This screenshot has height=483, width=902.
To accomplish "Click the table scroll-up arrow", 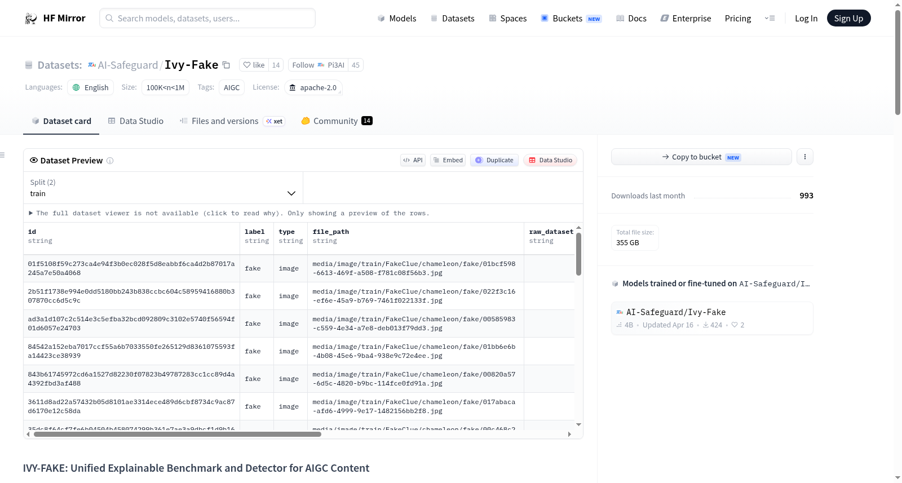I will 578,228.
